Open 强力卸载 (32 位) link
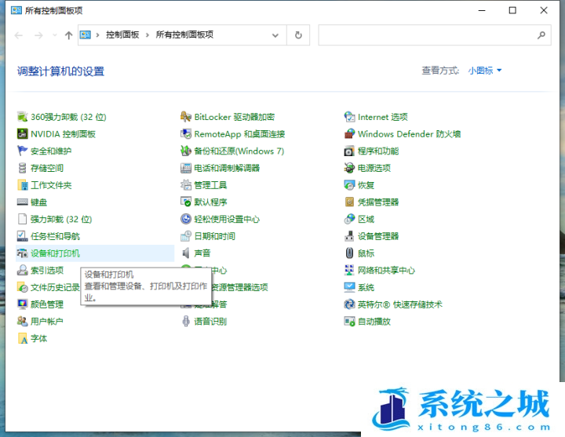 click(x=61, y=219)
